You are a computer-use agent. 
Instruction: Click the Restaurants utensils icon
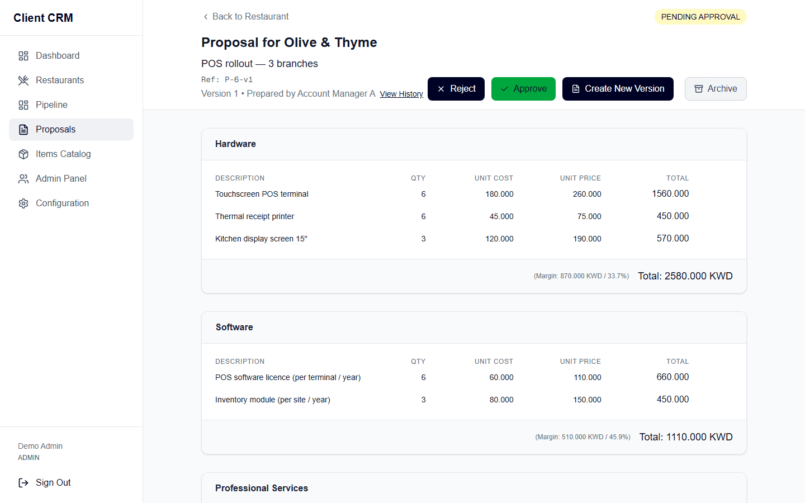(x=23, y=80)
